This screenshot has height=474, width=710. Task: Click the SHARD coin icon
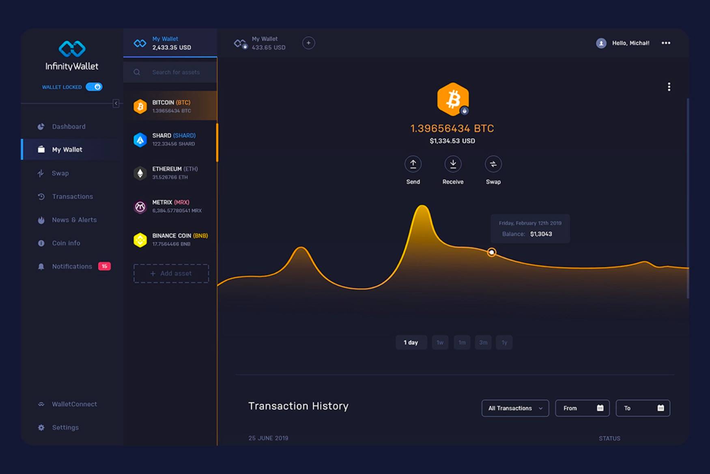coord(140,140)
